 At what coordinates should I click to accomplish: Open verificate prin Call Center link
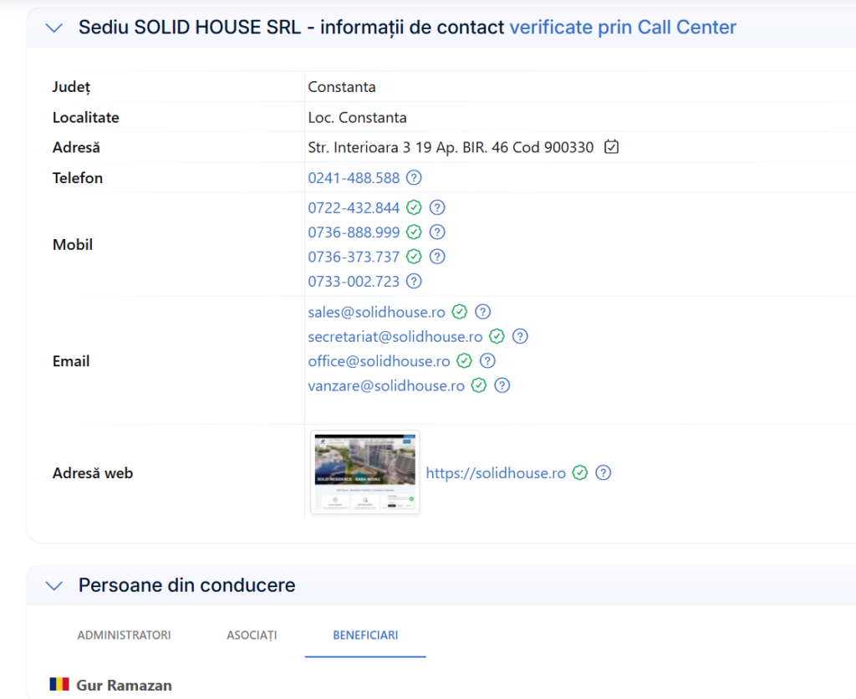pyautogui.click(x=623, y=28)
